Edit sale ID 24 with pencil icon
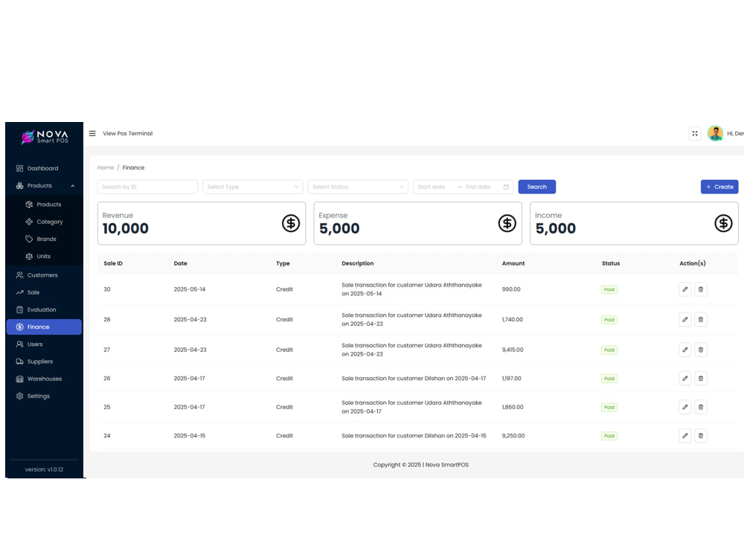 click(684, 435)
